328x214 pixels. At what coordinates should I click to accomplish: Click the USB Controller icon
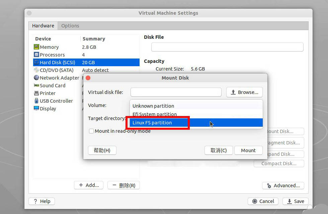[x=37, y=101]
